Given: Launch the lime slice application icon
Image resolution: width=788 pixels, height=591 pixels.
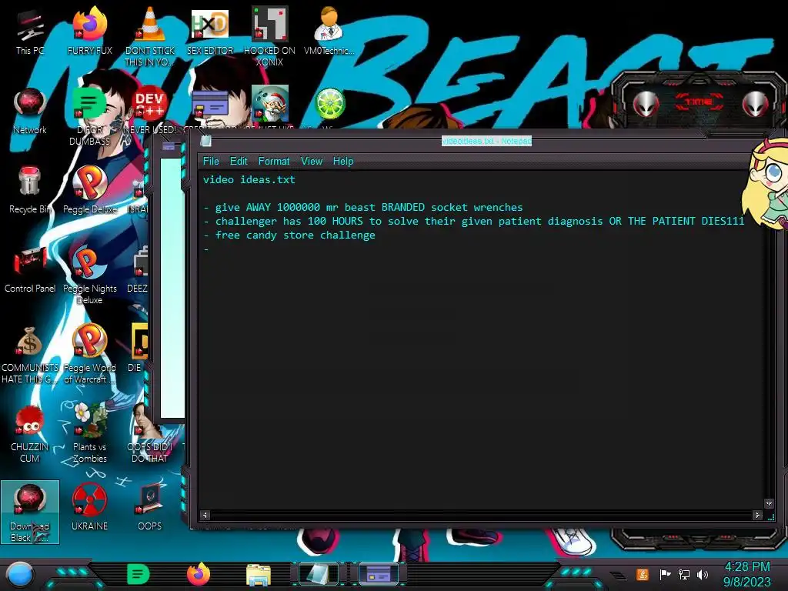Looking at the screenshot, I should tap(329, 104).
